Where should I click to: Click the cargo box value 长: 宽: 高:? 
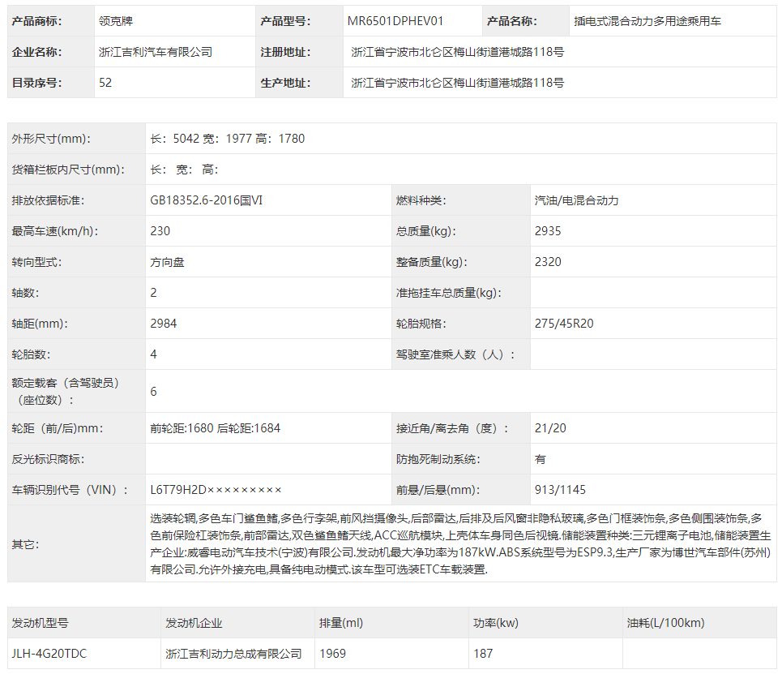pos(184,170)
